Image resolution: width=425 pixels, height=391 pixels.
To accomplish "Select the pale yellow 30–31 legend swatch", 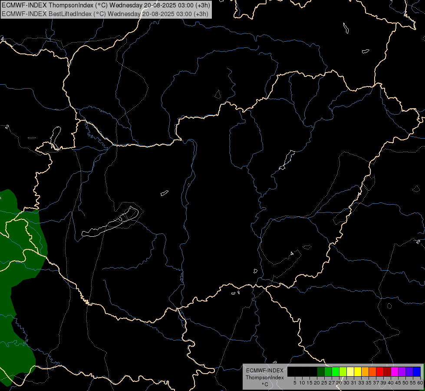I will tap(350, 371).
